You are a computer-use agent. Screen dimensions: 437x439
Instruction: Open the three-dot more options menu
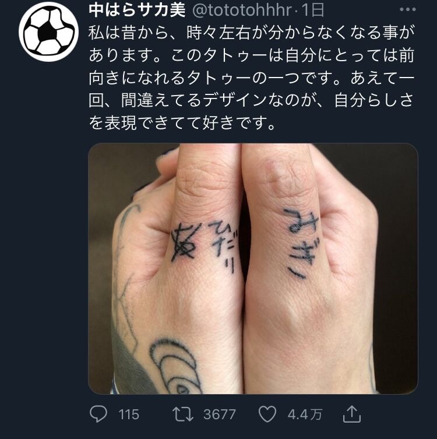click(408, 9)
